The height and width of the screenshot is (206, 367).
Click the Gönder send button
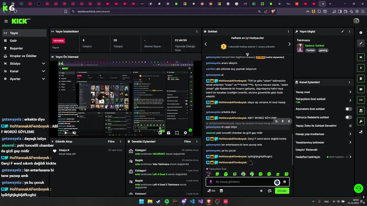[282, 191]
